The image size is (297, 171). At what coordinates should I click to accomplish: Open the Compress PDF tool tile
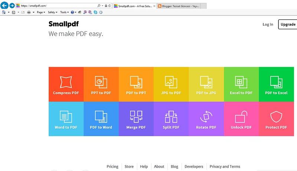(x=66, y=84)
